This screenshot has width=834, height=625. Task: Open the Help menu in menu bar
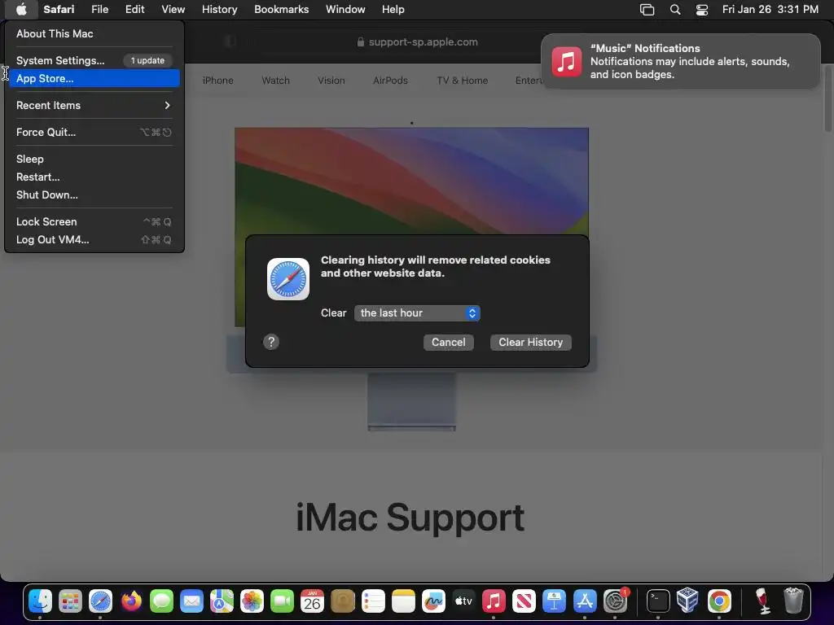coord(393,10)
